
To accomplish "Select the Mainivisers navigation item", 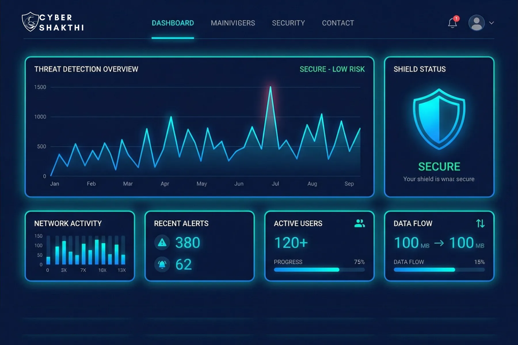I will click(233, 23).
